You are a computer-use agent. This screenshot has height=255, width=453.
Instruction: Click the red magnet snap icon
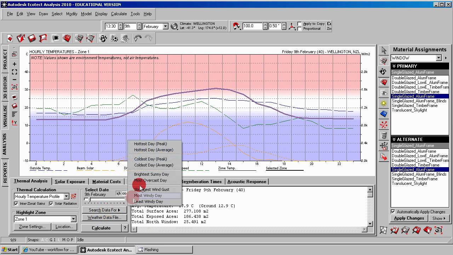[236, 26]
